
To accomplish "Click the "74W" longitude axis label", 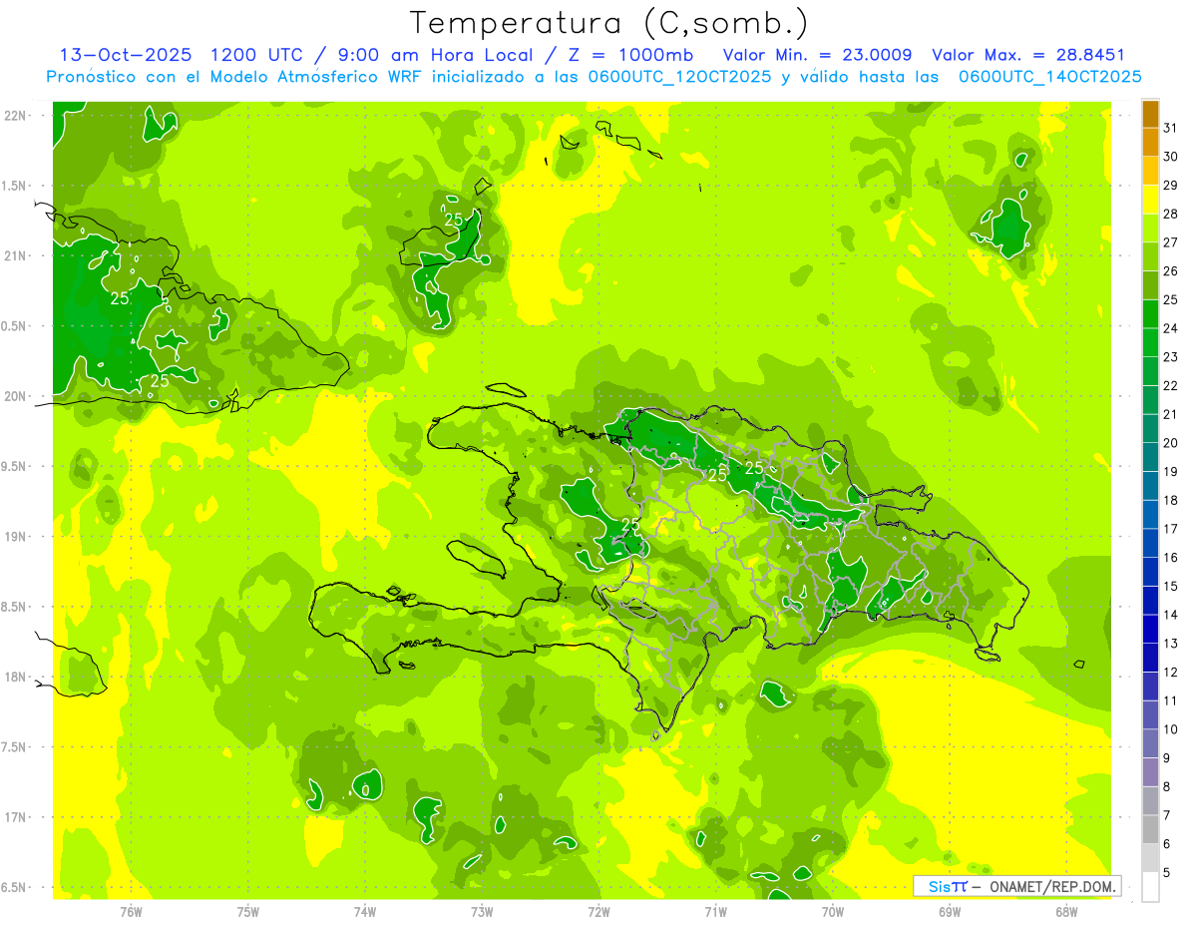I will coord(365,912).
